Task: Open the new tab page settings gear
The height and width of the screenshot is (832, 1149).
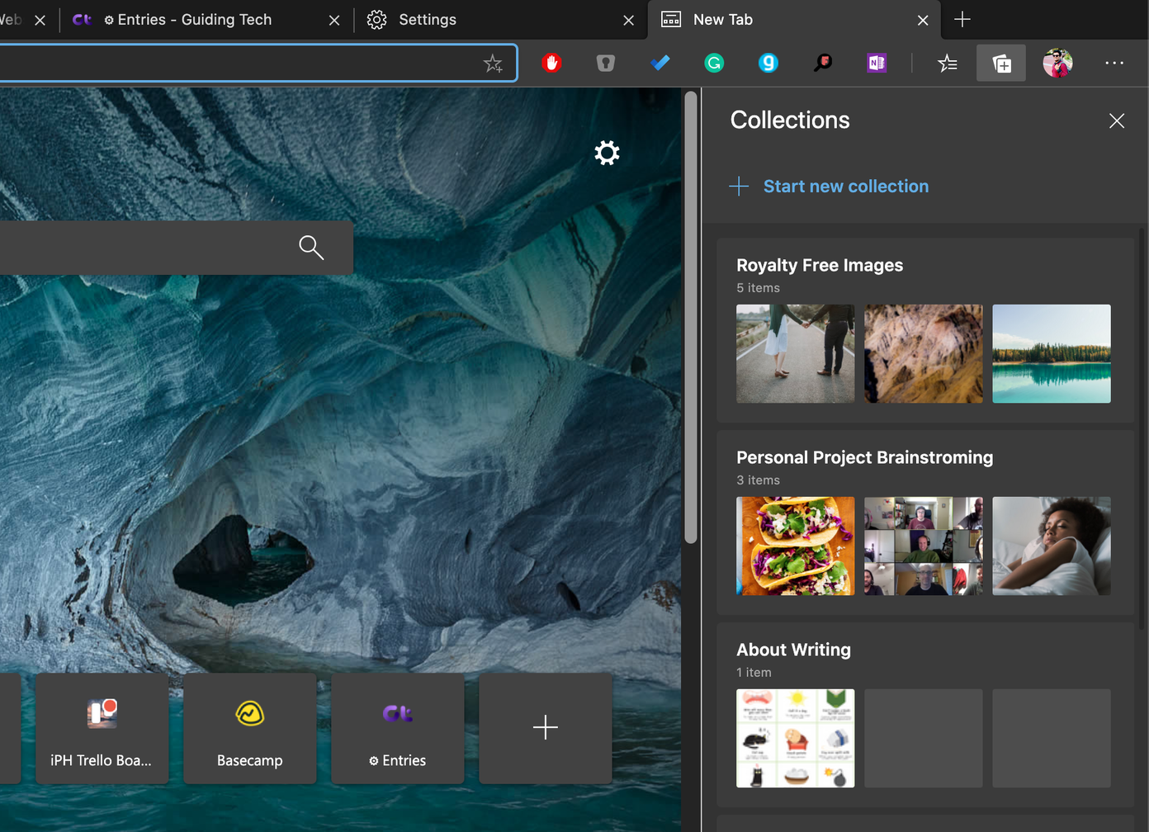Action: (x=606, y=153)
